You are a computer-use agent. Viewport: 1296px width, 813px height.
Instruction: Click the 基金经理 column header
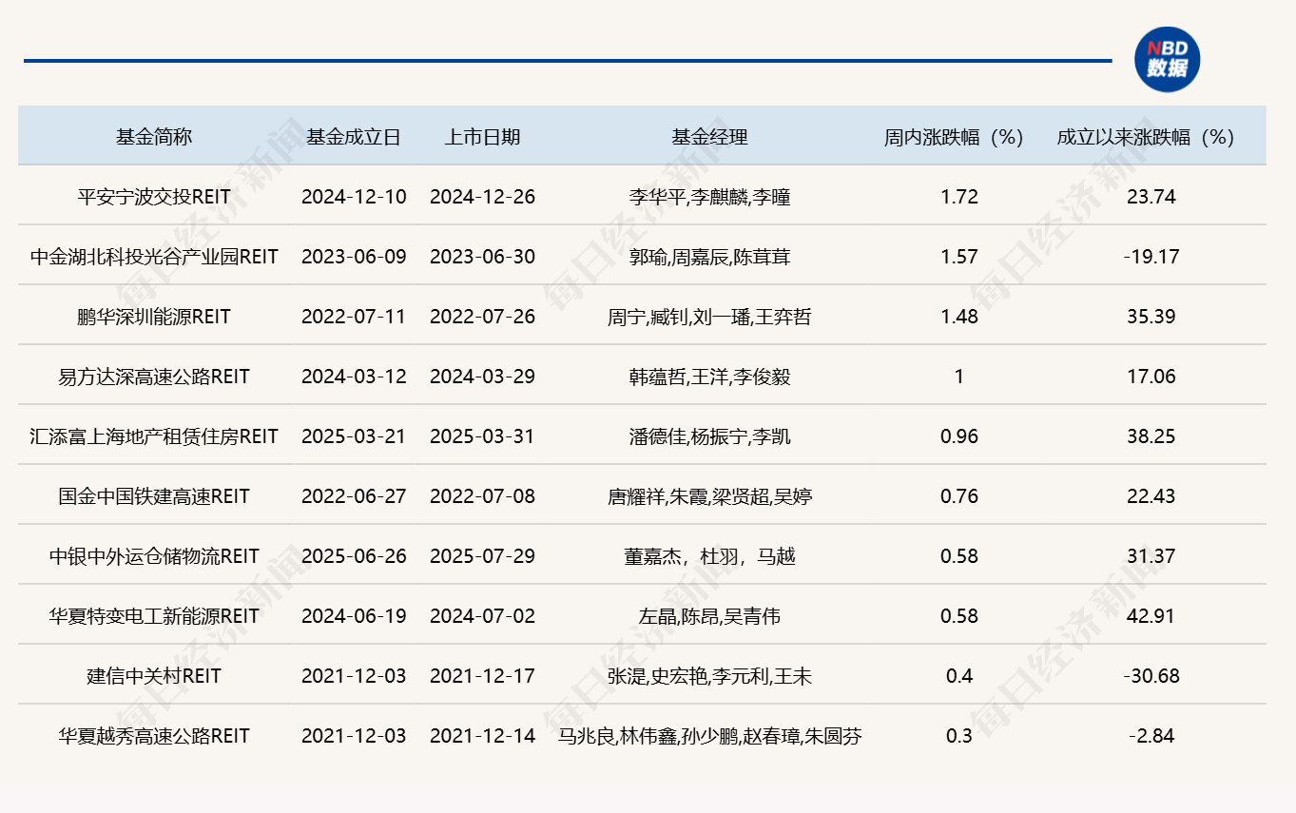click(x=709, y=137)
